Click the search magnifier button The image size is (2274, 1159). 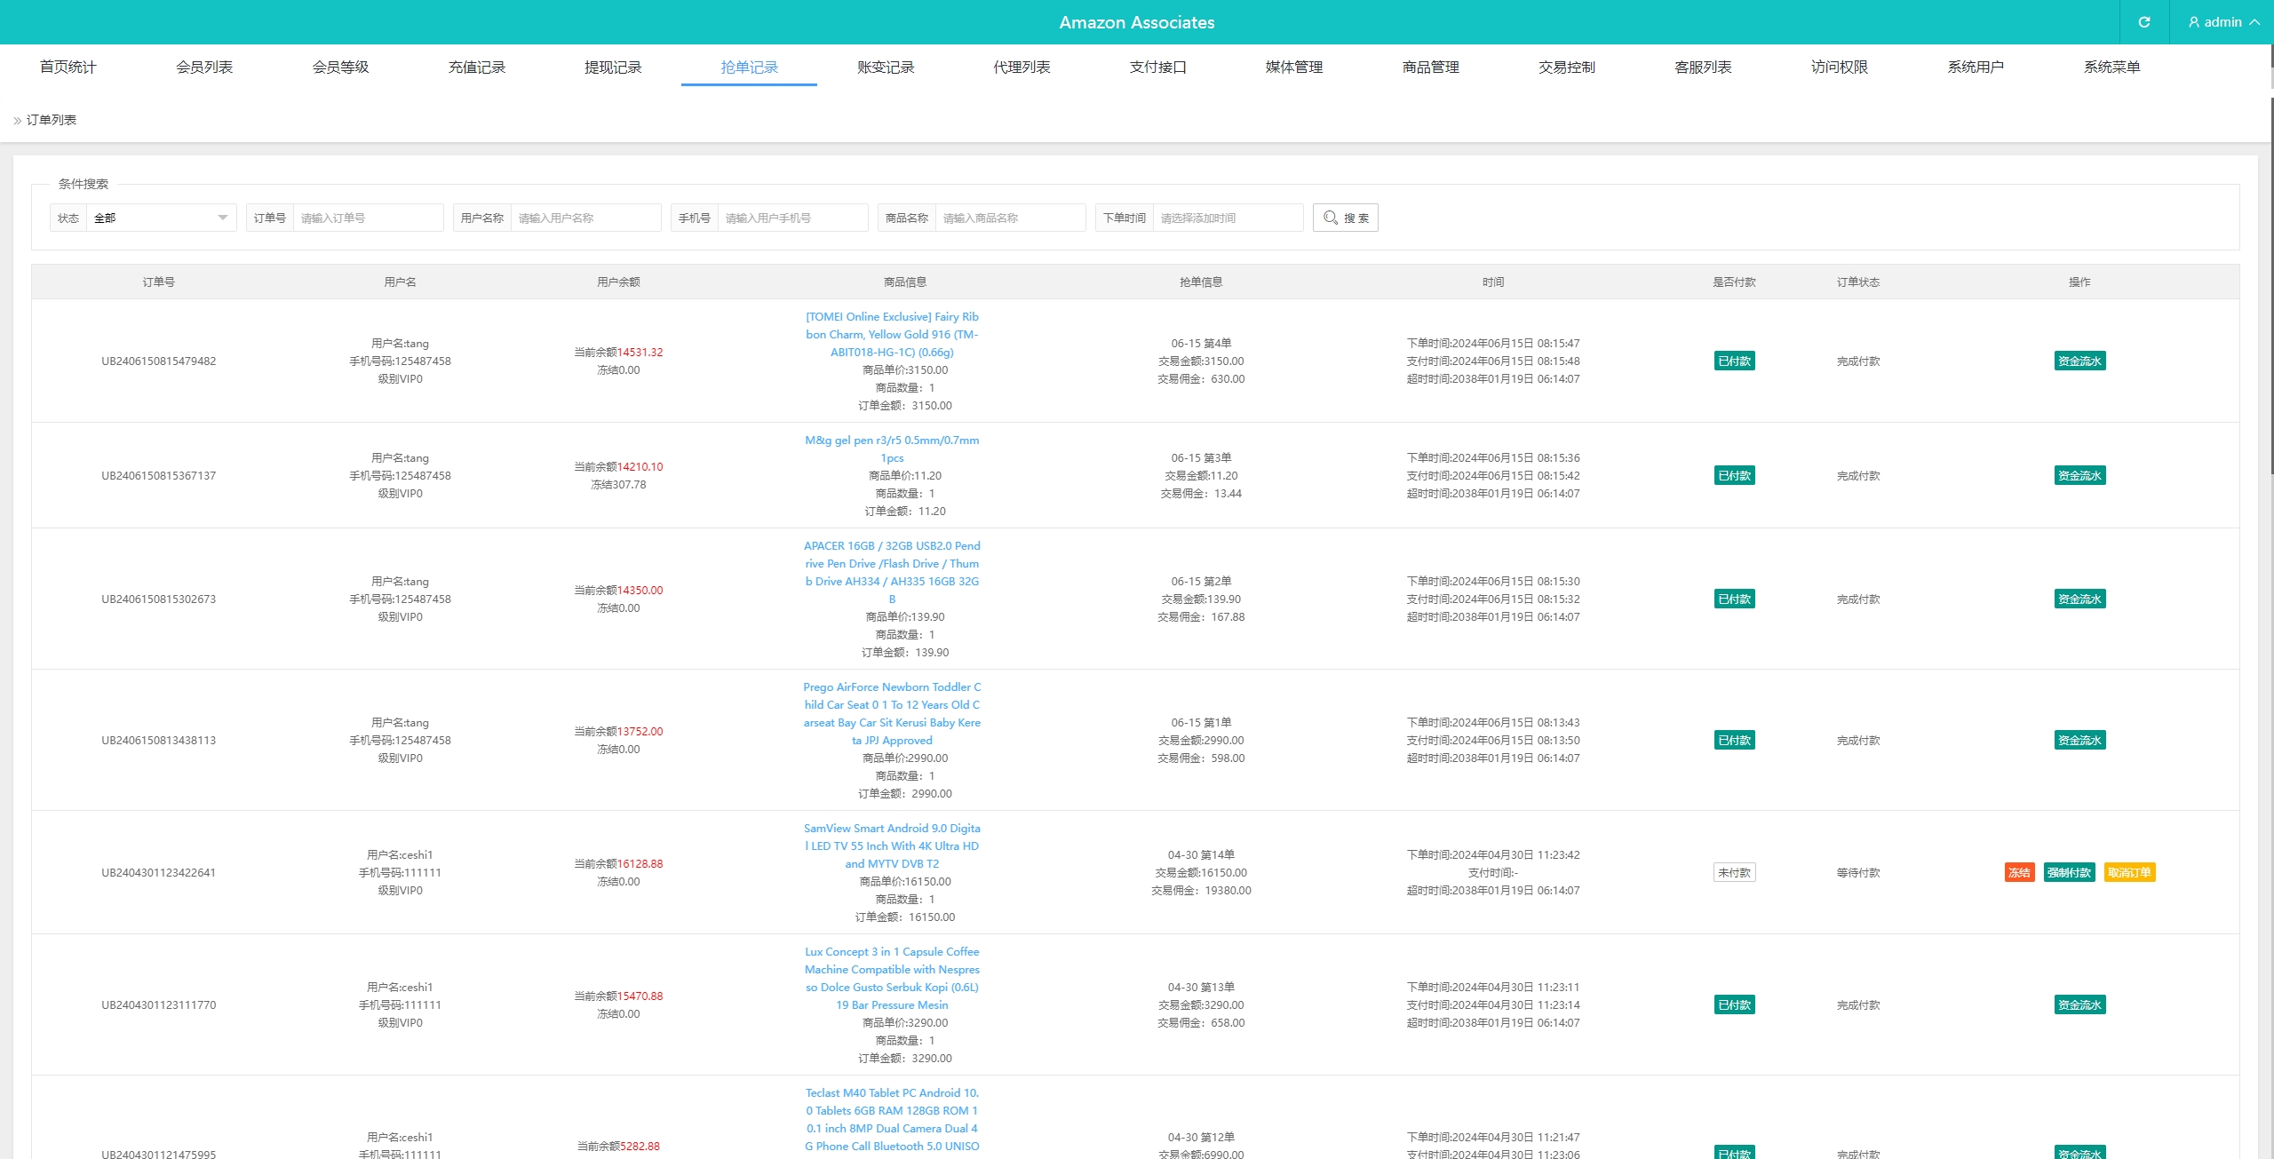(1345, 218)
